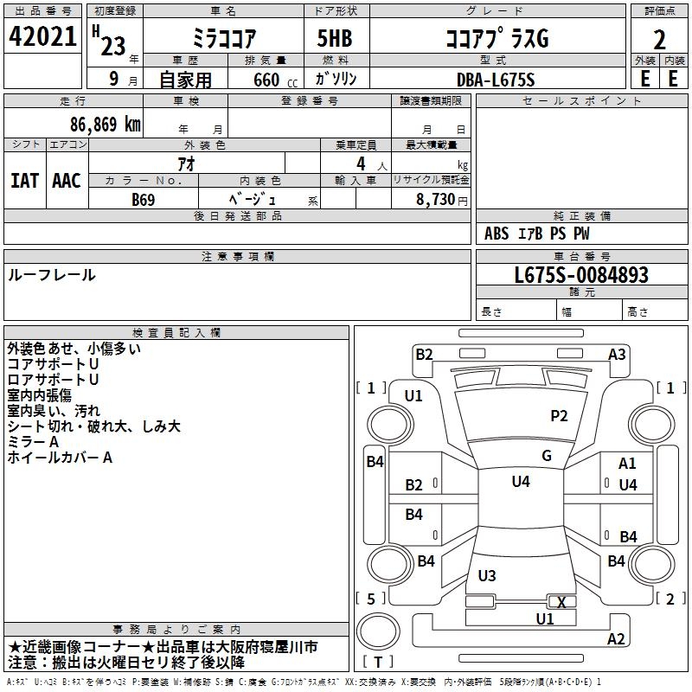Click the 幅 dimension field

pyautogui.click(x=590, y=311)
